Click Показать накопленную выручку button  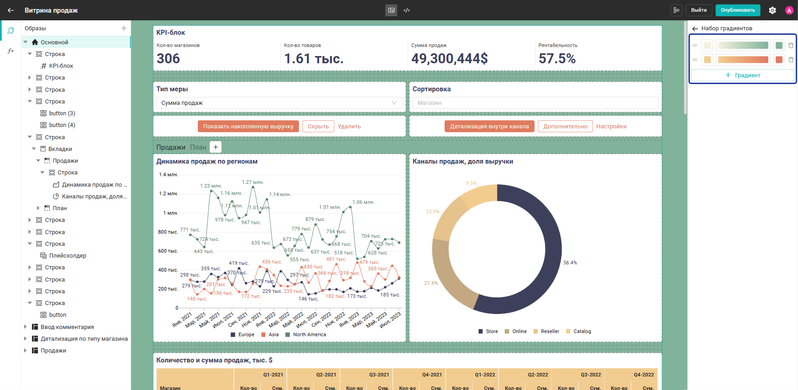click(248, 127)
